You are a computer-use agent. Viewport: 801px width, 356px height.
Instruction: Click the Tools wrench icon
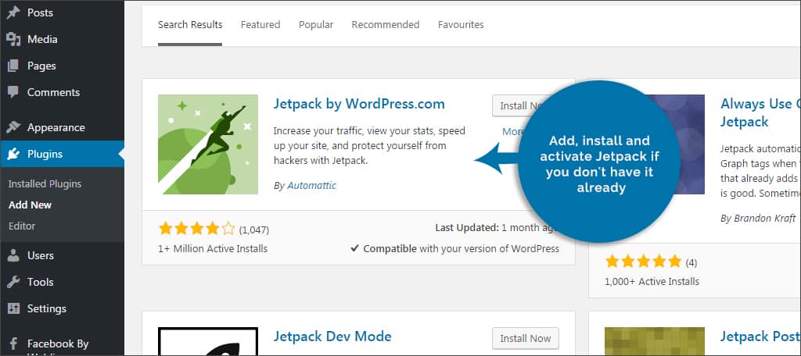[13, 282]
